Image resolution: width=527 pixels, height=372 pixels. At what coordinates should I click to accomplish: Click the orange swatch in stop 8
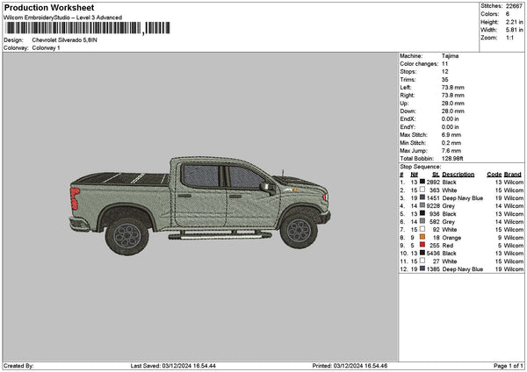423,237
